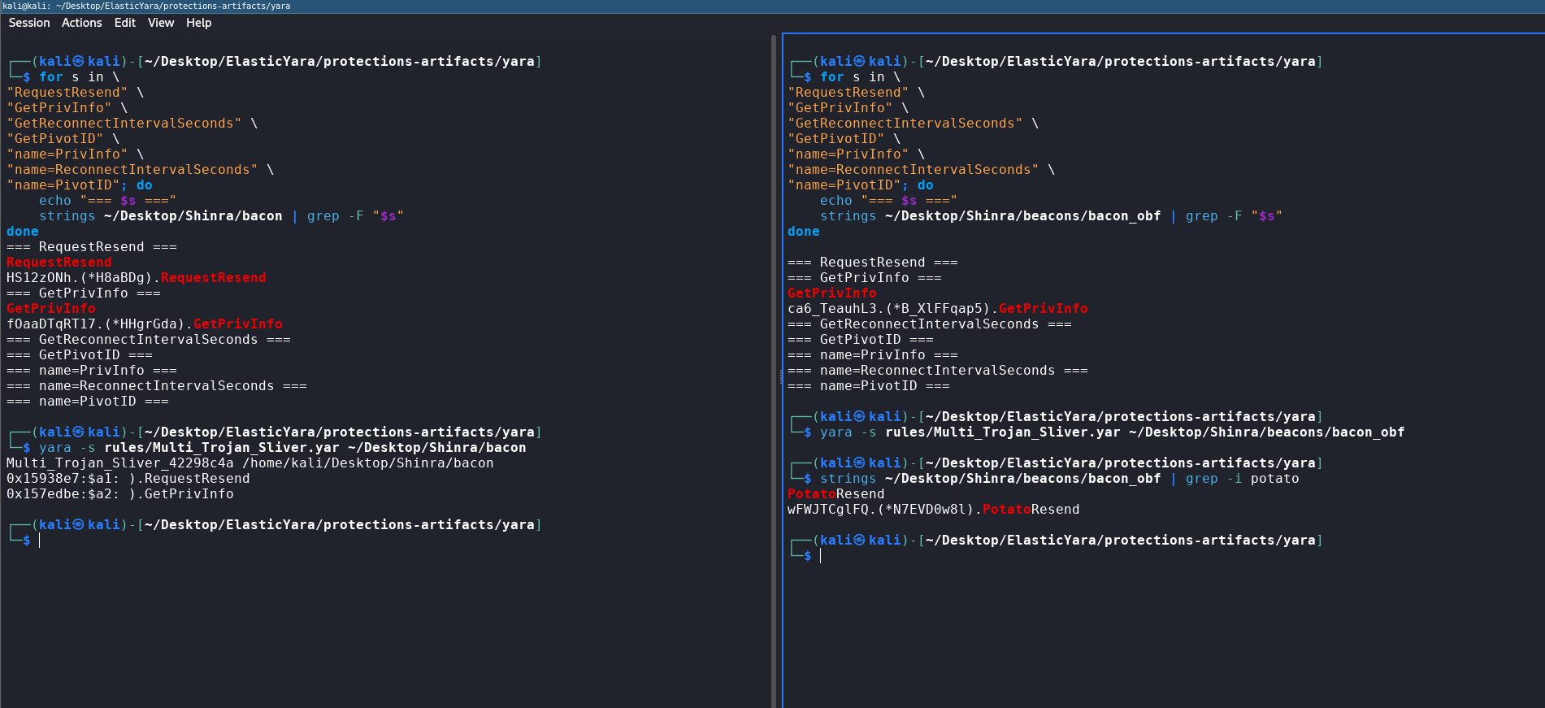Click the right pane's empty prompt cursor
Image resolution: width=1545 pixels, height=708 pixels.
coord(820,556)
